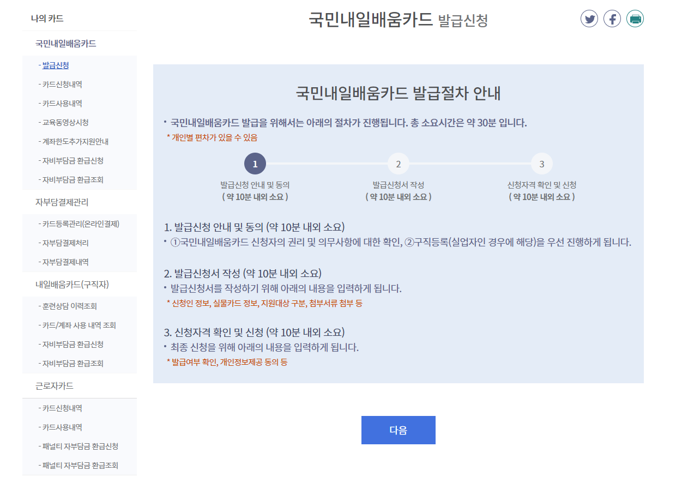Click heading 3. 신청자격 확인 및 신청
This screenshot has height=483, width=682.
coord(254,332)
